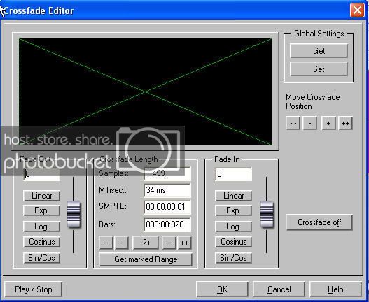The image size is (369, 302).
Task: Select Cosinus curve for Fade Out
Action: pyautogui.click(x=41, y=242)
